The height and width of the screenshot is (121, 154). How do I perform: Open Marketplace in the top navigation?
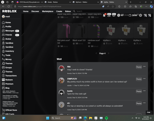(48, 11)
